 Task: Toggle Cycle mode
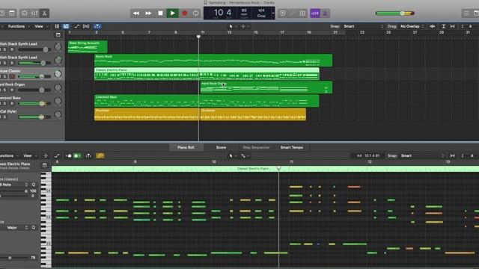click(x=195, y=13)
